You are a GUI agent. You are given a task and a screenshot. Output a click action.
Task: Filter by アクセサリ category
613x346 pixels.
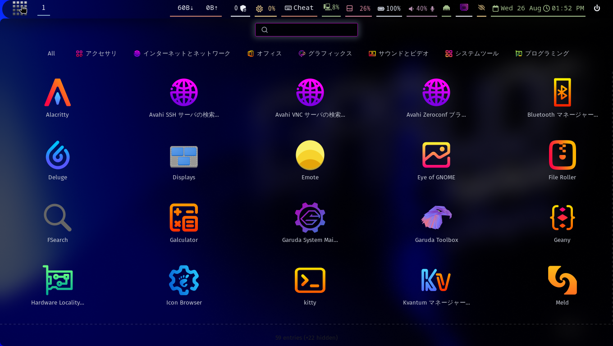pyautogui.click(x=96, y=53)
